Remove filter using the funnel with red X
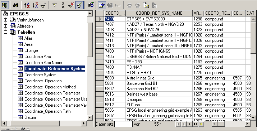The image size is (257, 131). pyautogui.click(x=71, y=5)
